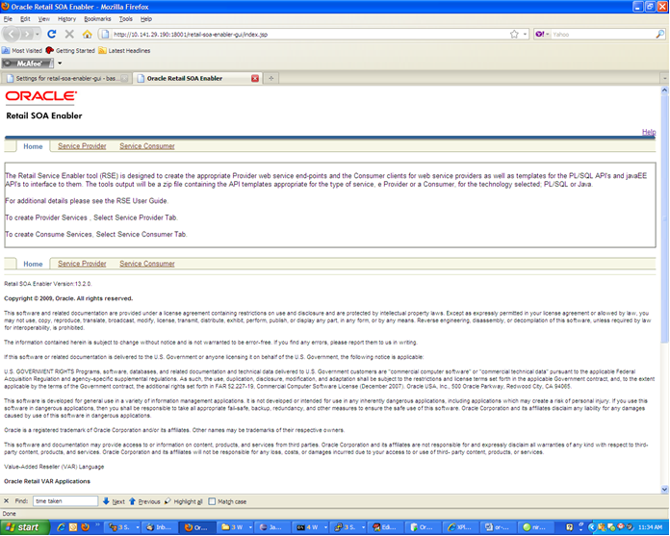
Task: Click the system tray clock 11:34 AM
Action: pos(650,527)
